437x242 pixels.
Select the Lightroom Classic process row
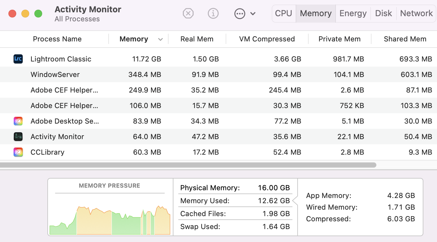pyautogui.click(x=218, y=59)
